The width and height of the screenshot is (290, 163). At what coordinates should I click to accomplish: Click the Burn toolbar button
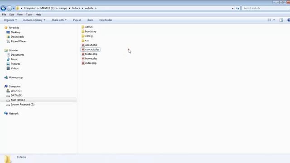[90, 20]
